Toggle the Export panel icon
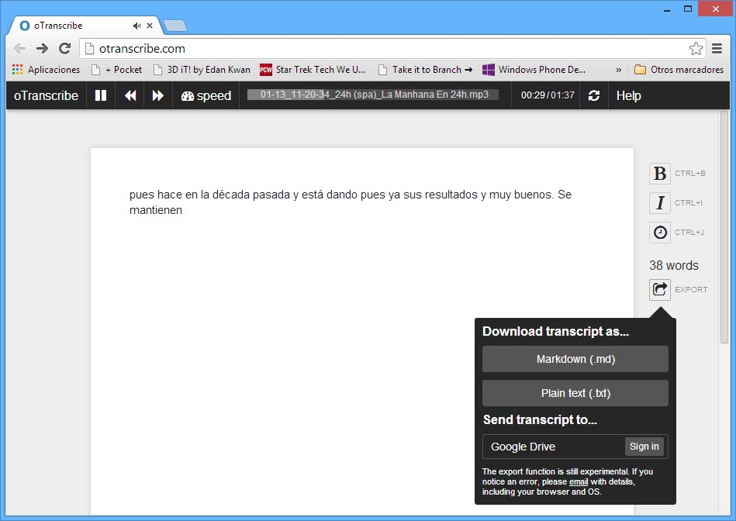The image size is (736, 521). 660,289
